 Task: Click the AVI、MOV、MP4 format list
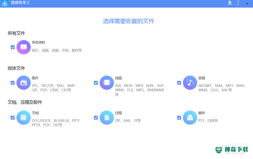(140, 90)
